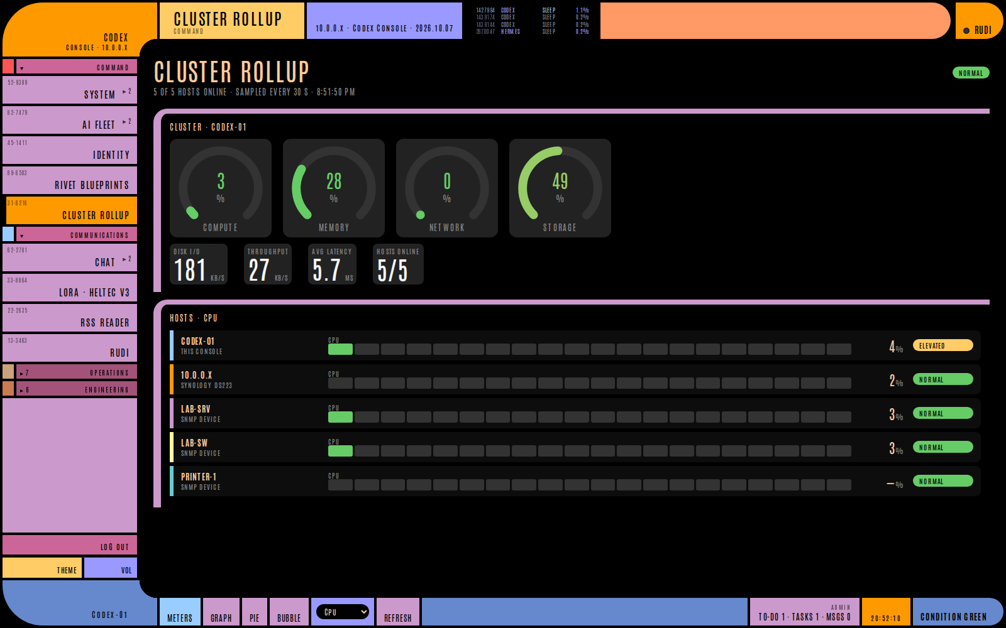The width and height of the screenshot is (1006, 628).
Task: Click the Throughput stat tile
Action: pyautogui.click(x=268, y=264)
